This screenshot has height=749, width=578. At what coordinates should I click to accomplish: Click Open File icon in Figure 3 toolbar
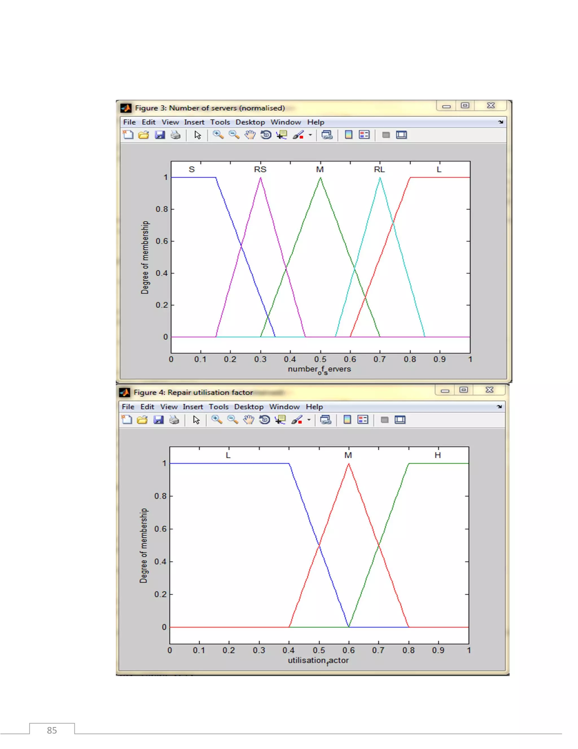click(143, 135)
